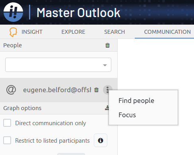Open the EXPLORE tab
Screen dimensions: 194x155
click(73, 32)
